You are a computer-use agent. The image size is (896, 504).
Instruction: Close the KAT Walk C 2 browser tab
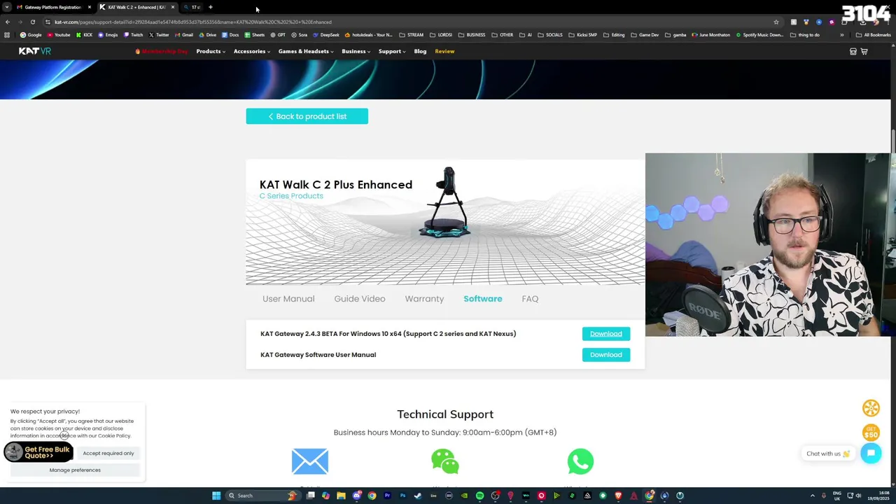pos(173,7)
